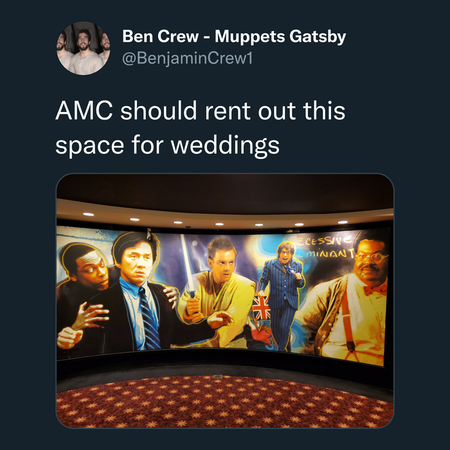
Task: Click the figure in the beige robe
Action: pos(217,290)
